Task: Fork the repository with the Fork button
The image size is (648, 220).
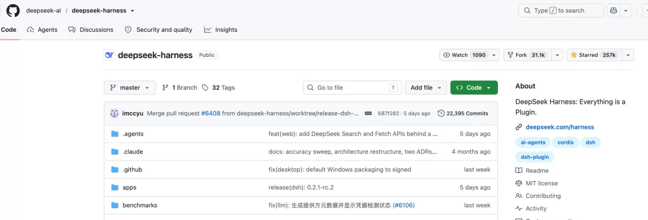Action: [x=527, y=55]
